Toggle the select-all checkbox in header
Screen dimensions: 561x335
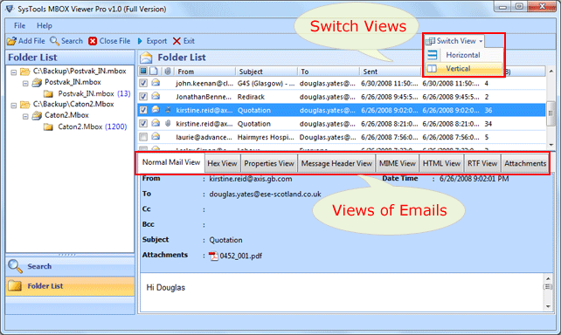pos(143,71)
